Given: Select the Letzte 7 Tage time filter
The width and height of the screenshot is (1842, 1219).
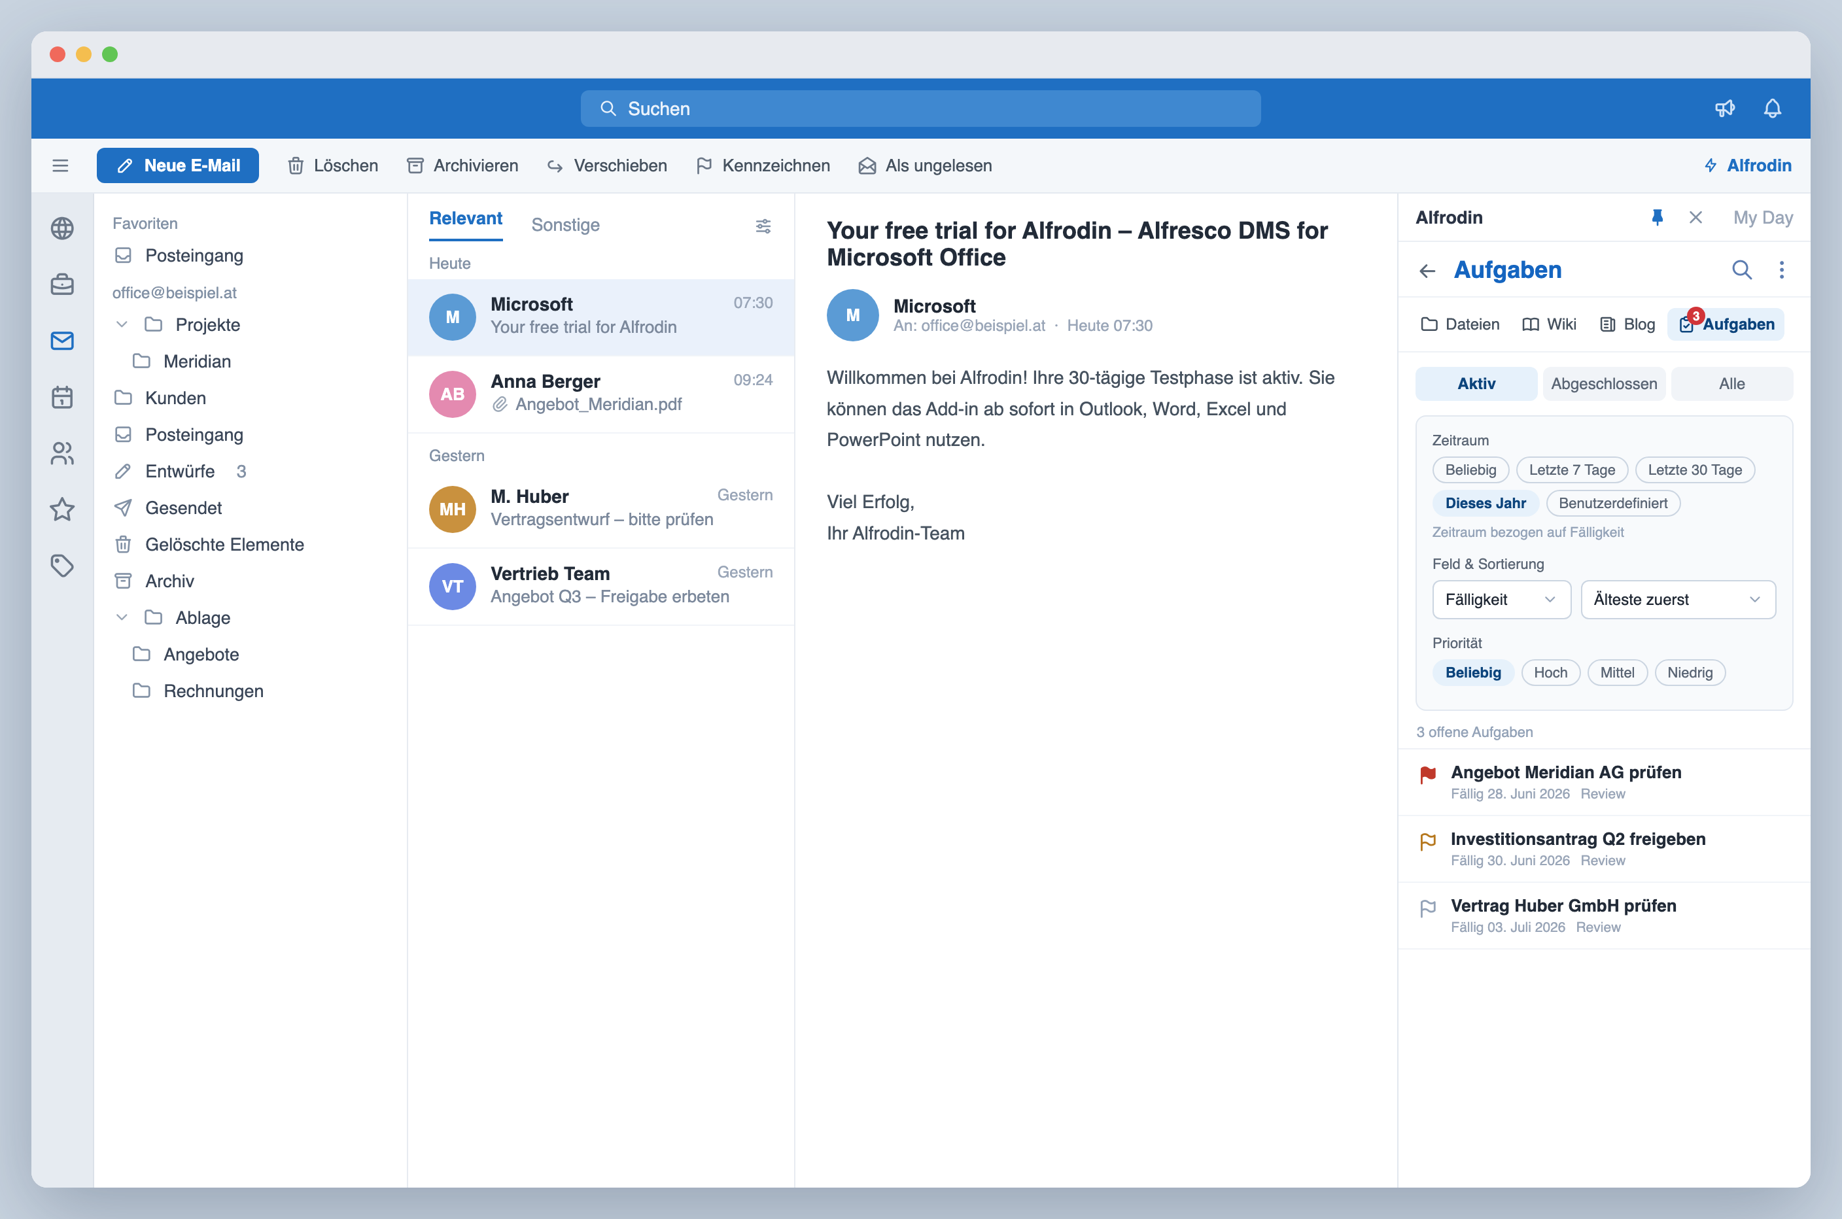Looking at the screenshot, I should point(1571,470).
